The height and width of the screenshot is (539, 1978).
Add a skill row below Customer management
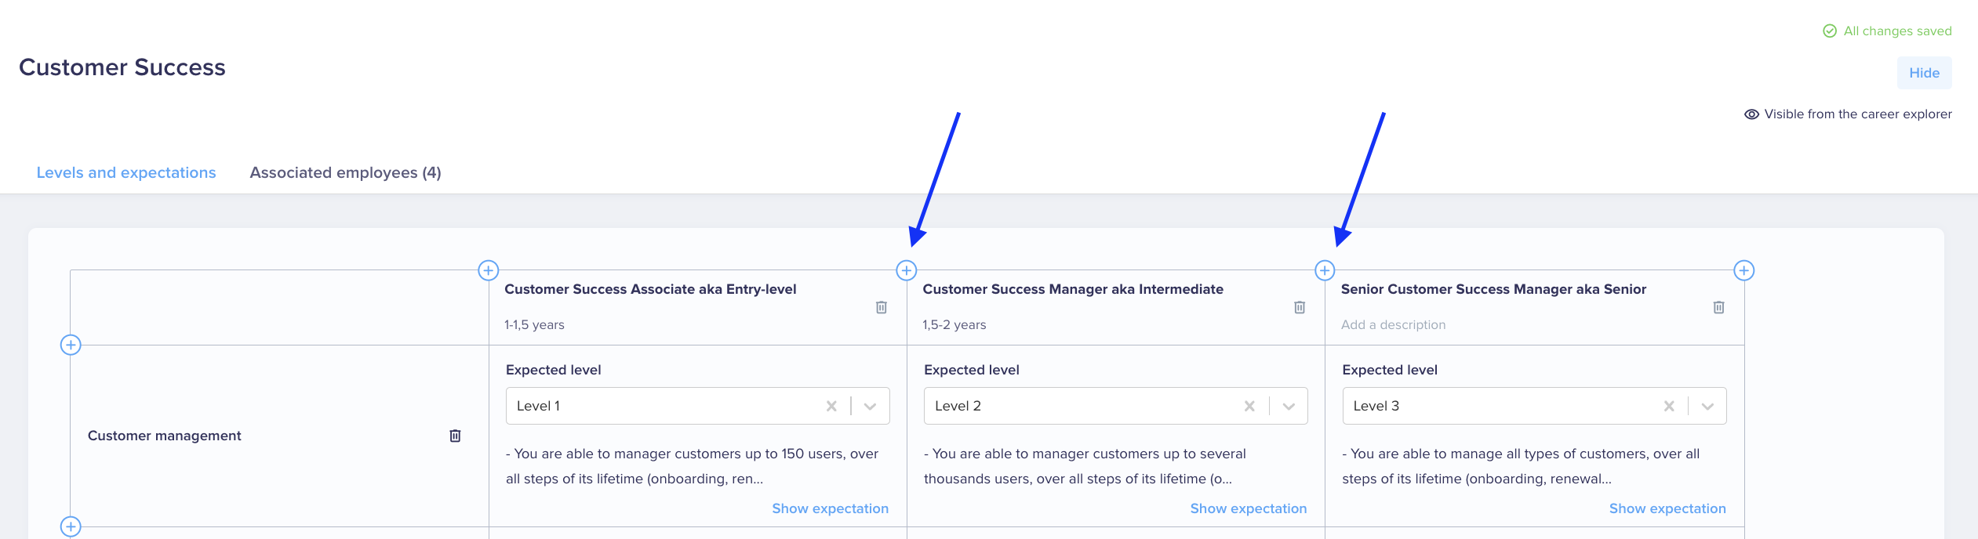(71, 526)
